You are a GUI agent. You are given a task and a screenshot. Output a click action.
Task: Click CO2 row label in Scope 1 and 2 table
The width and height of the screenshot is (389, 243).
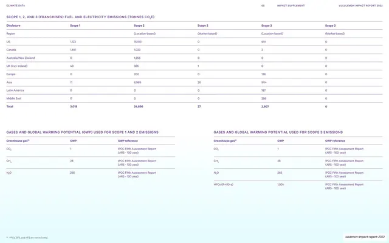[x=9, y=149]
